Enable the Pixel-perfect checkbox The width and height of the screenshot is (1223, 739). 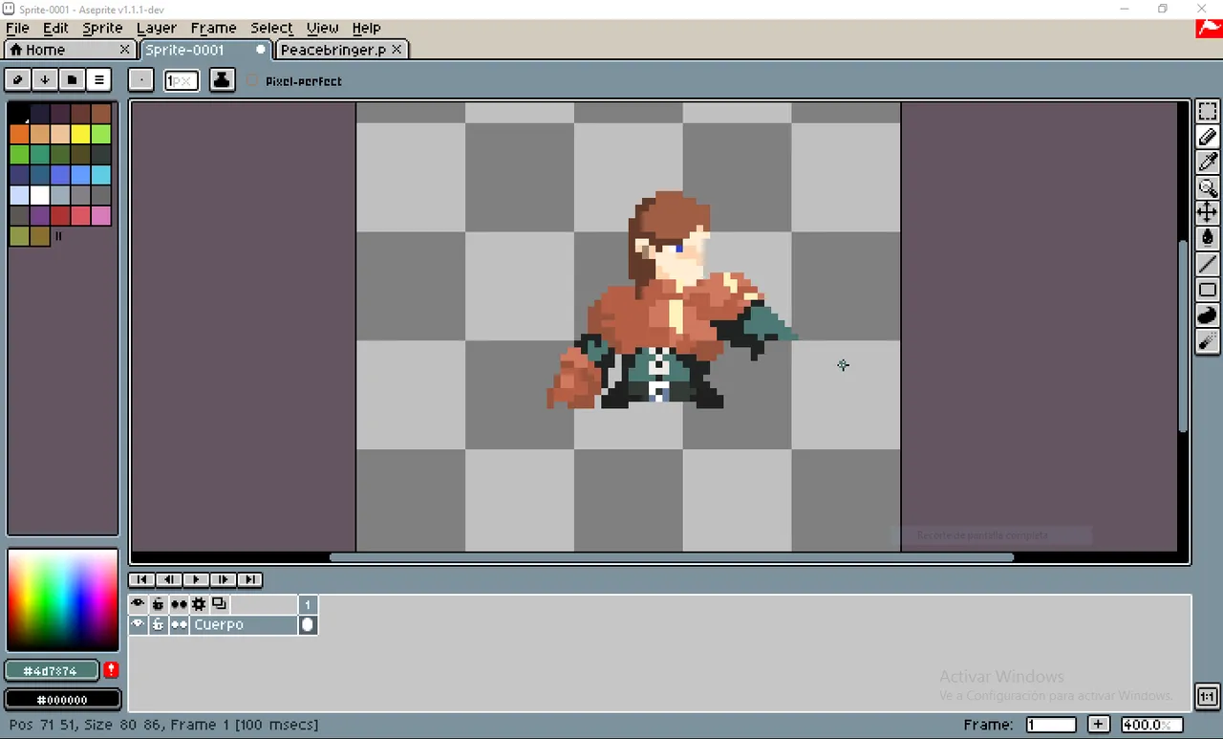pos(252,81)
